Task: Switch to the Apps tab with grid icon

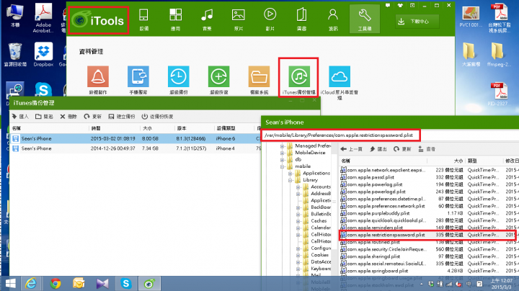Action: coord(175,19)
